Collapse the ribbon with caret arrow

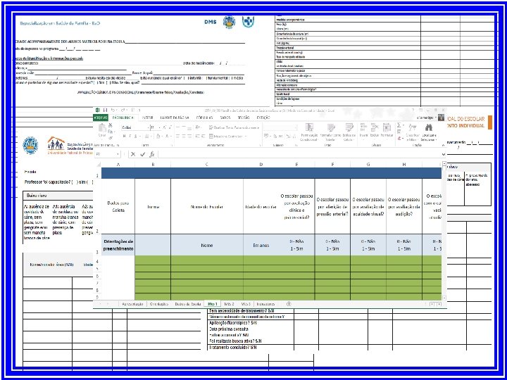coord(444,146)
